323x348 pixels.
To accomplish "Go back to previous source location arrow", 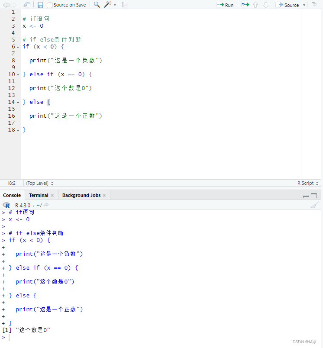I will (x=6, y=5).
